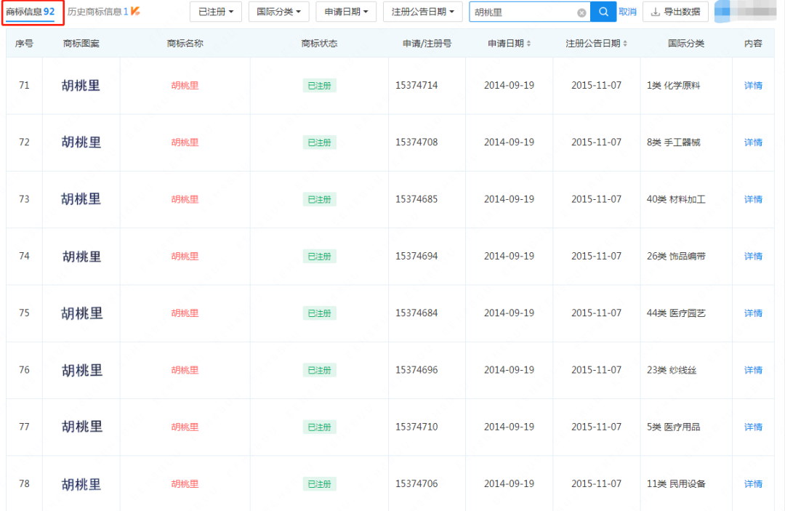Click the 序号 column header

click(x=24, y=44)
